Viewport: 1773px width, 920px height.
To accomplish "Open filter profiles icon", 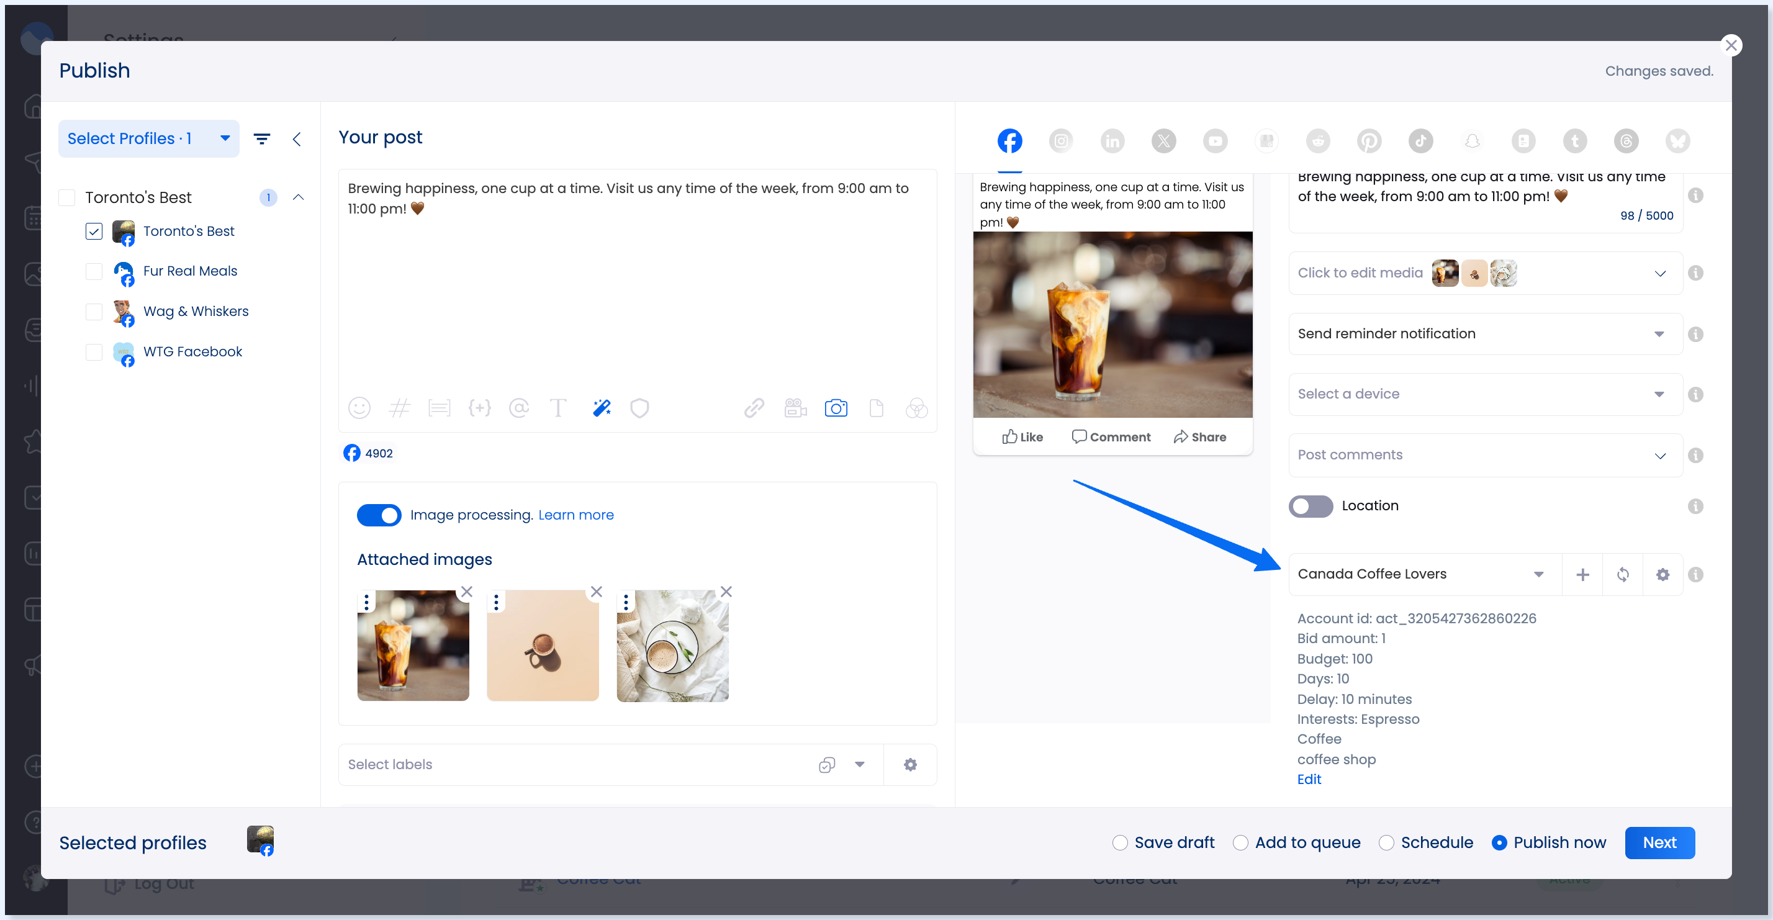I will (x=261, y=139).
